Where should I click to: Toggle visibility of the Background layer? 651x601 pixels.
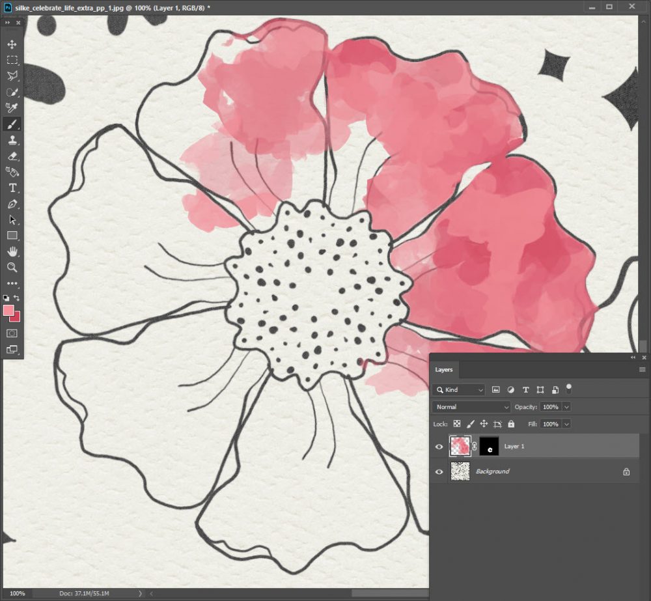click(439, 471)
